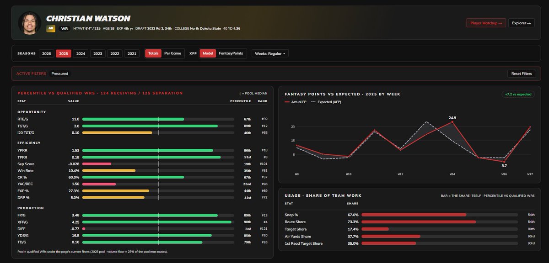Viewport: 549px width, 263px height.
Task: Select the Win Rate stat label
Action: point(26,171)
